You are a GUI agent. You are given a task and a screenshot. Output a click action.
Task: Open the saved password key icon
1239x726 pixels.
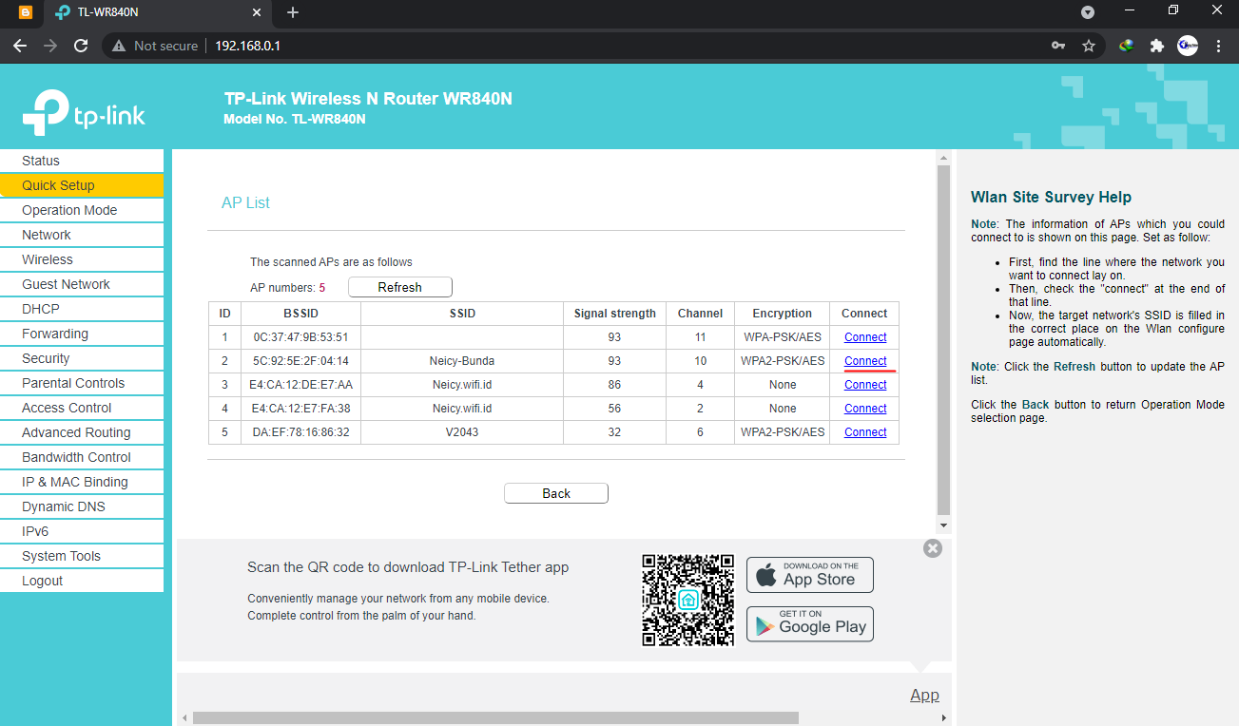pyautogui.click(x=1058, y=46)
